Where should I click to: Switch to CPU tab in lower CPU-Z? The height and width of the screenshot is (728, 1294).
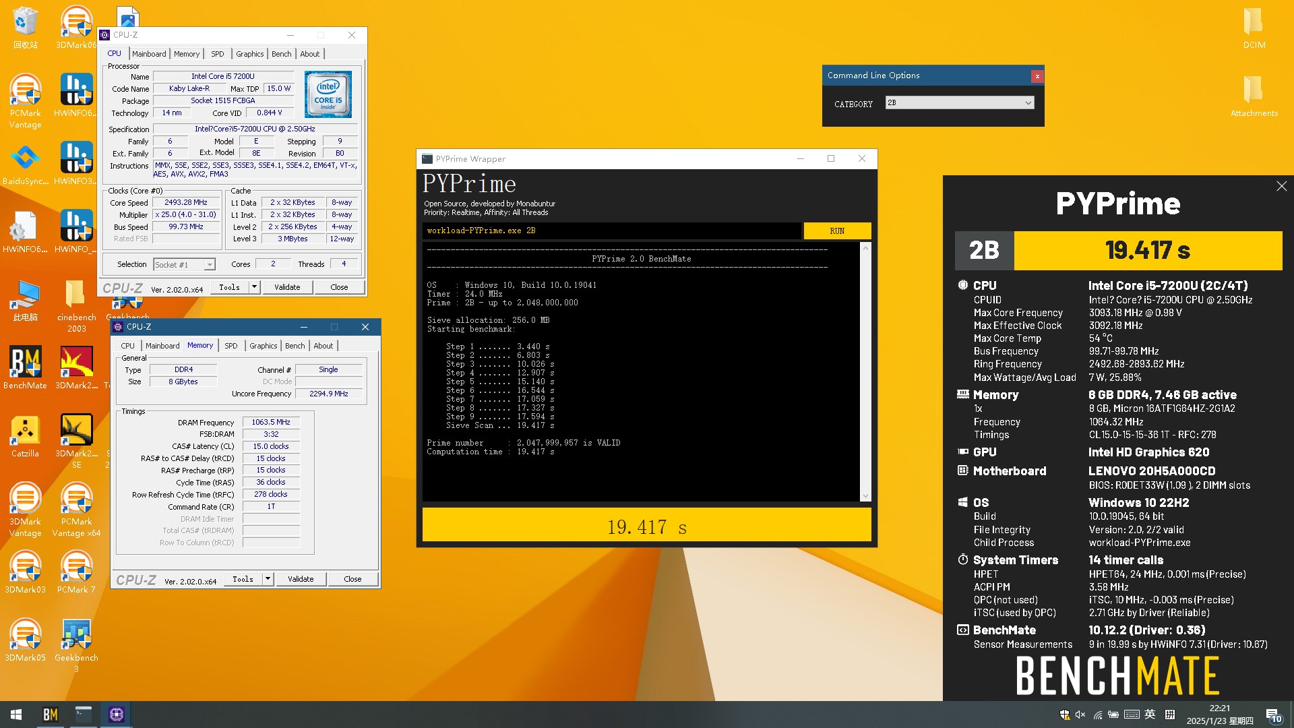tap(127, 346)
